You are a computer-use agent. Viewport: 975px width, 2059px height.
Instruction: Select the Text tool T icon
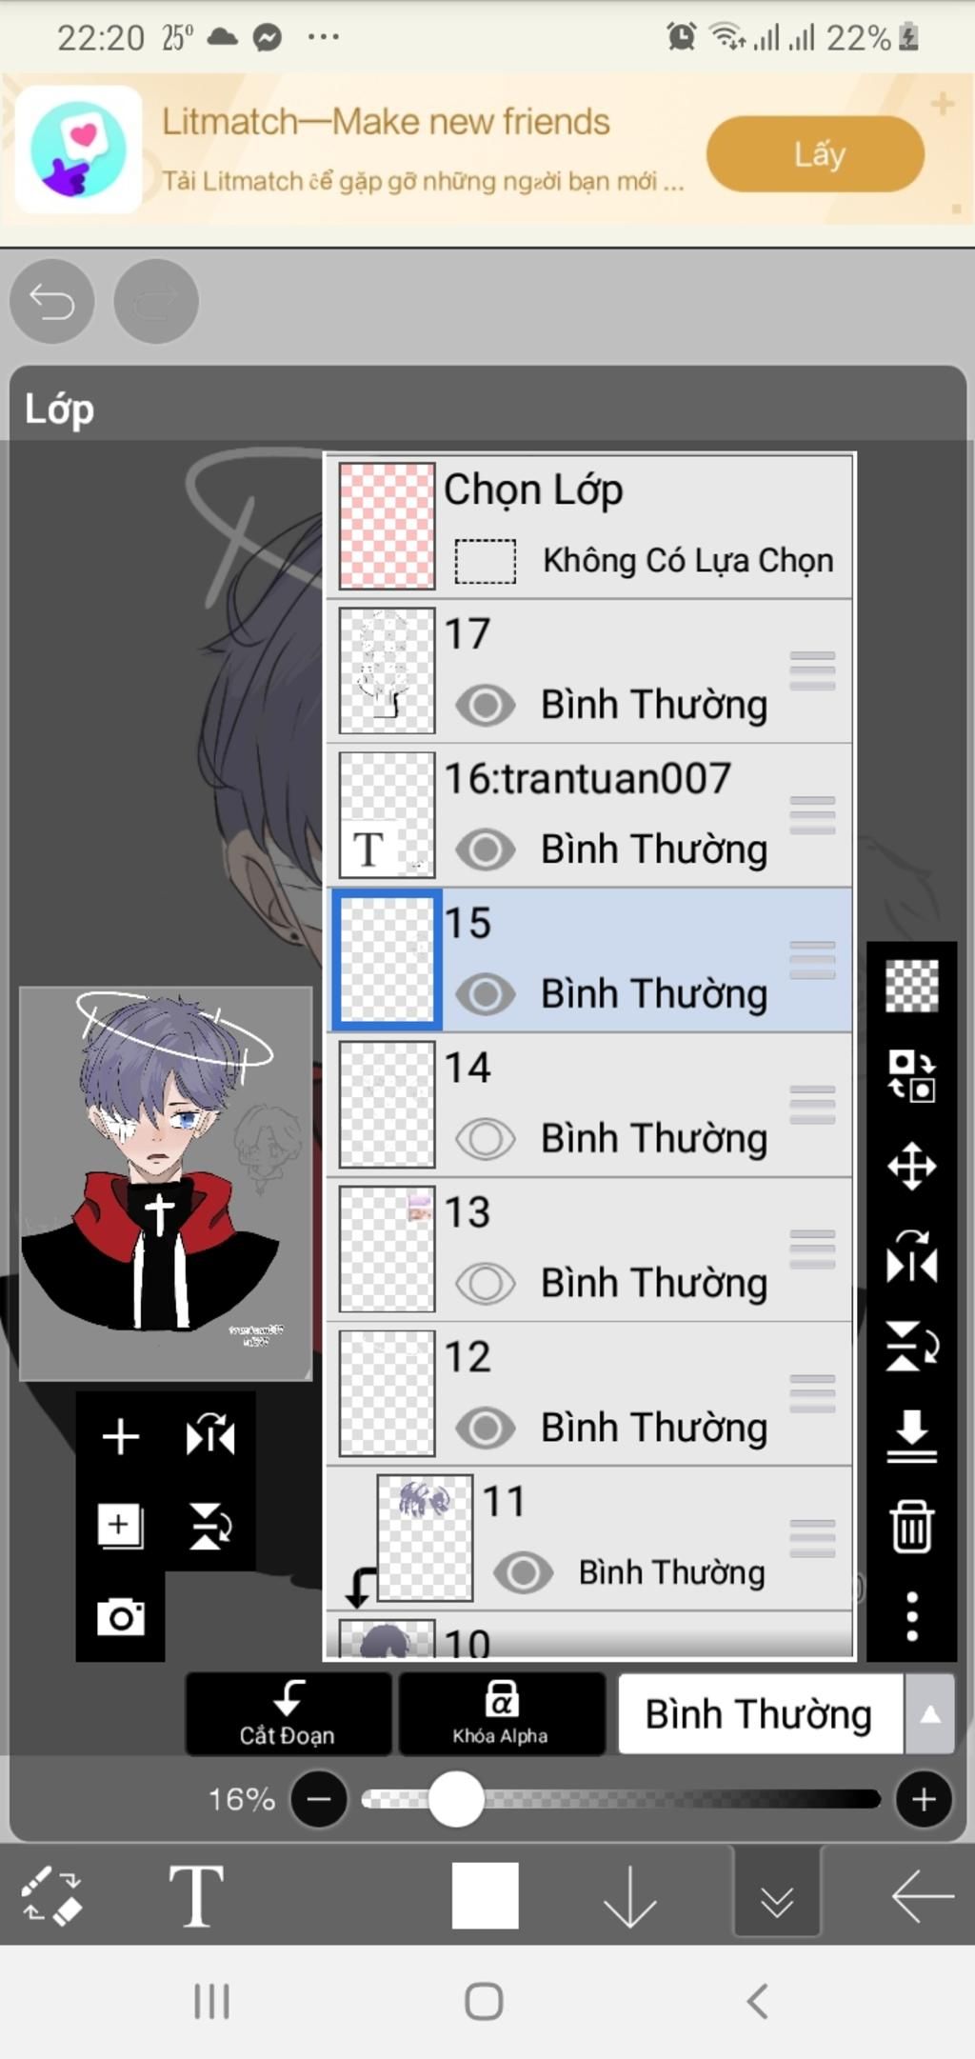(196, 1895)
